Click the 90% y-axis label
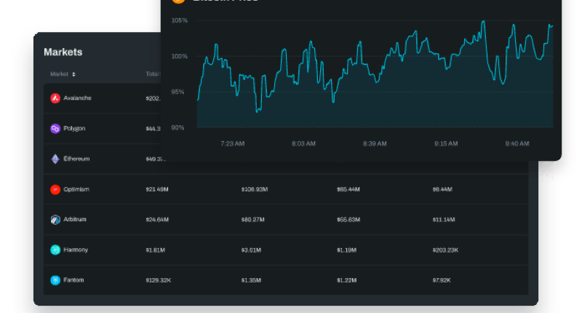The image size is (582, 313). [178, 127]
